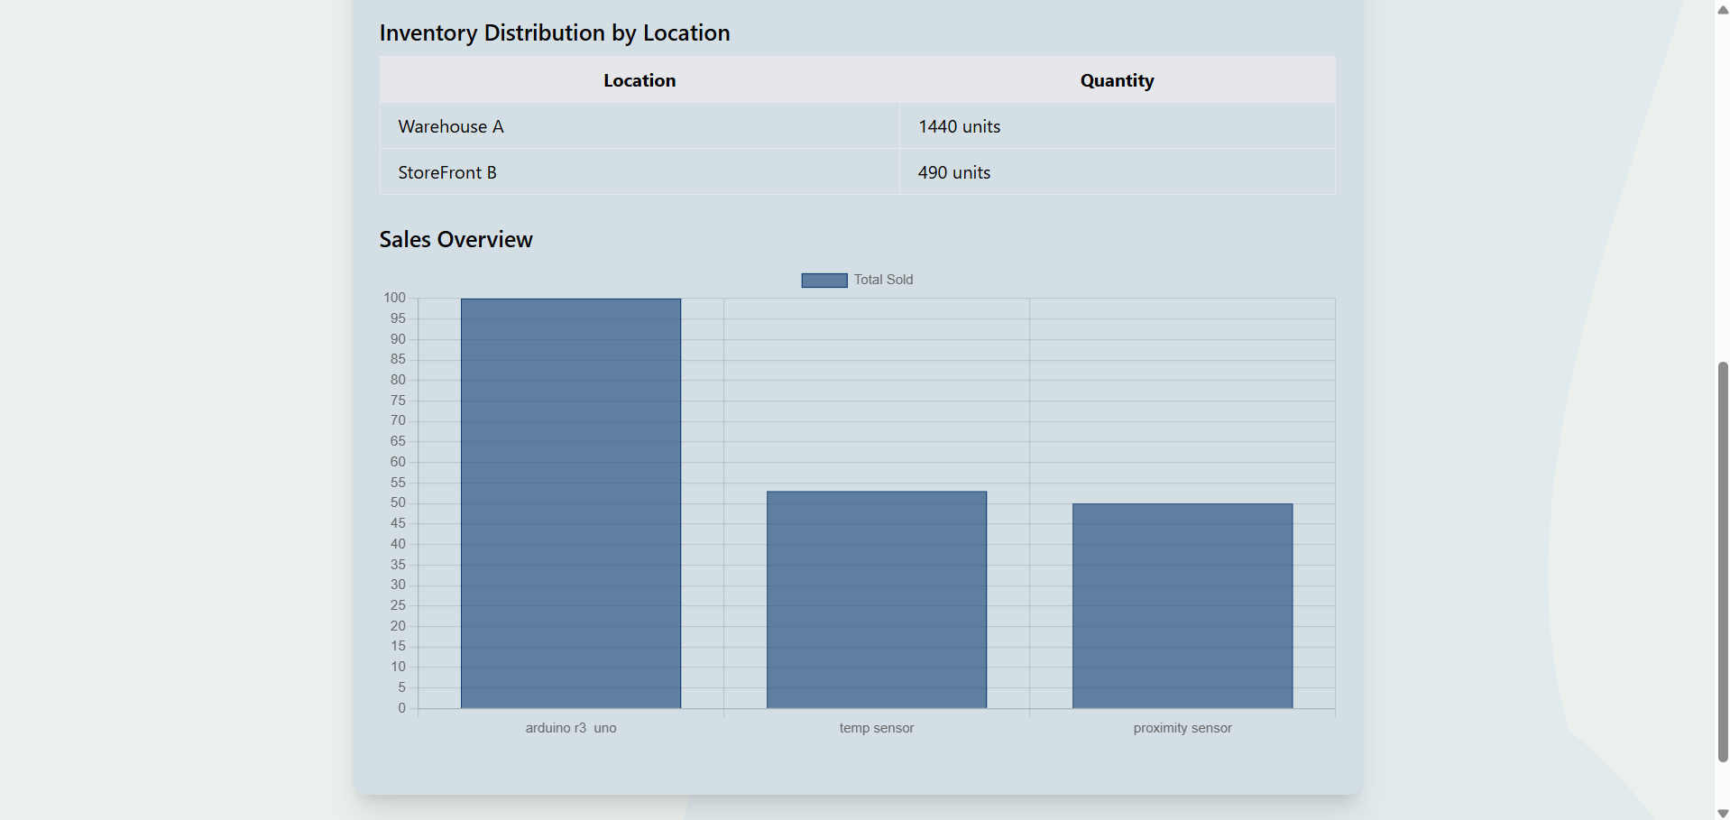Viewport: 1730px width, 820px height.
Task: Click the Sales Overview heading
Action: [456, 239]
